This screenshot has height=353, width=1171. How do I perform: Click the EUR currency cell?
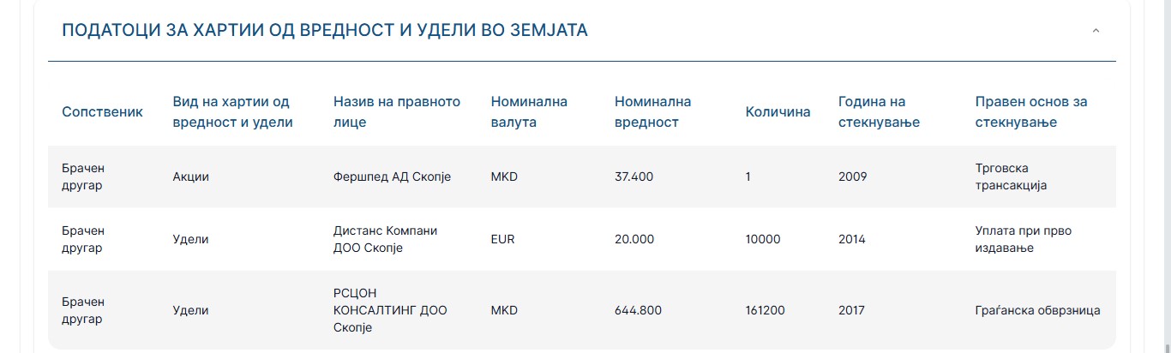(503, 239)
